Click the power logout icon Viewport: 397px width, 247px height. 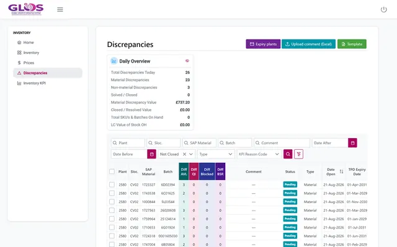point(383,10)
